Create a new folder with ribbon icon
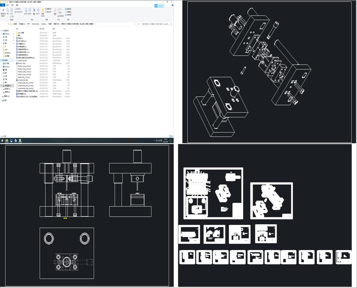 click(42, 10)
